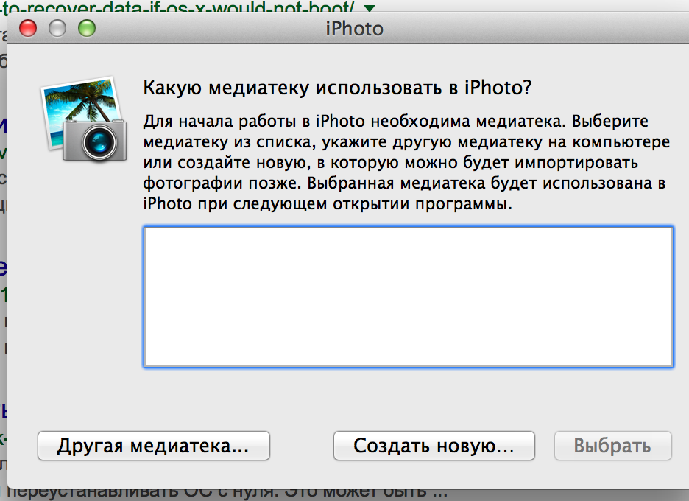Open dropdown arrow beside the green URL

point(369,8)
